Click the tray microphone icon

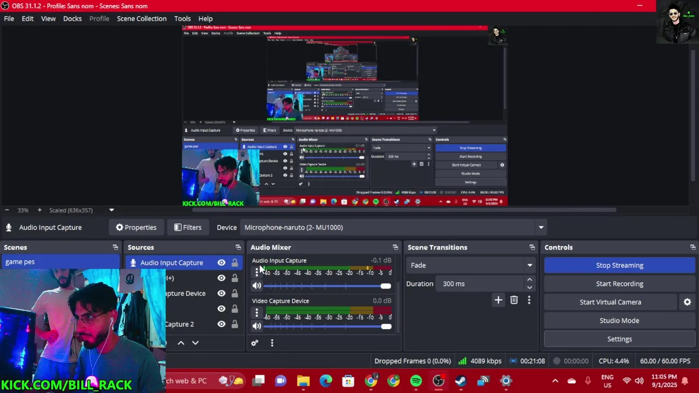pyautogui.click(x=588, y=381)
